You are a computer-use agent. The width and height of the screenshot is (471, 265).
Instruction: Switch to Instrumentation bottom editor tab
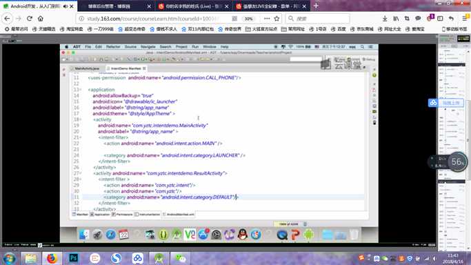pyautogui.click(x=148, y=215)
